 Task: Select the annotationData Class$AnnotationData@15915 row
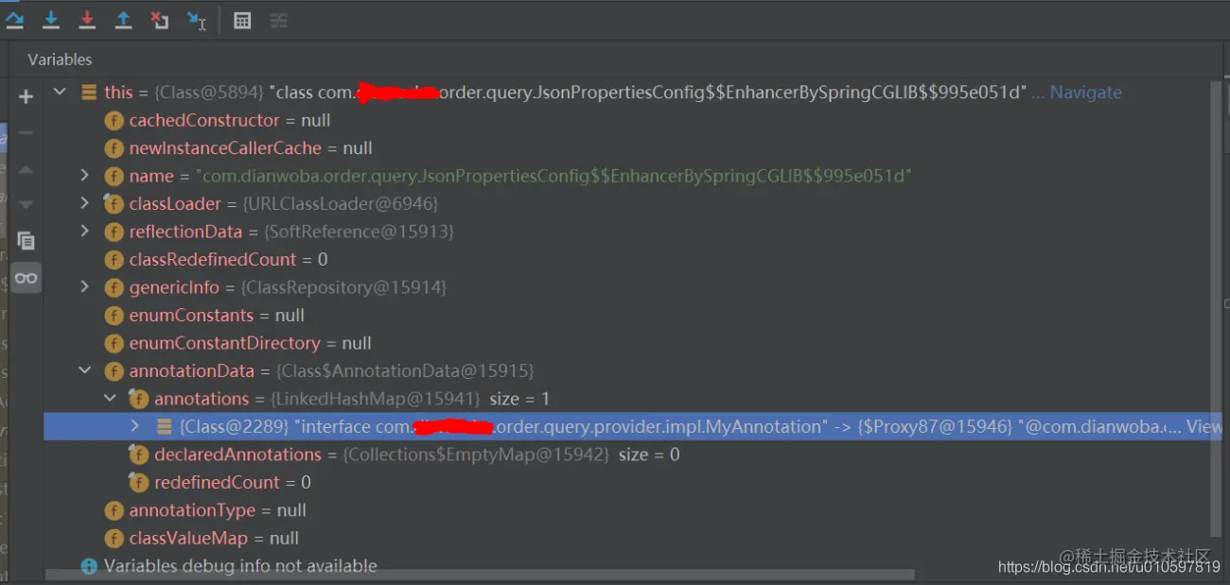click(x=626, y=370)
